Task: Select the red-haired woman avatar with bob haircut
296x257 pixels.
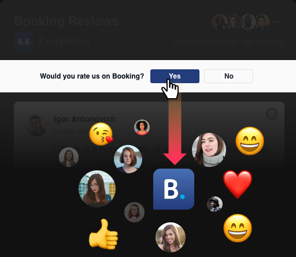Action: tap(128, 159)
